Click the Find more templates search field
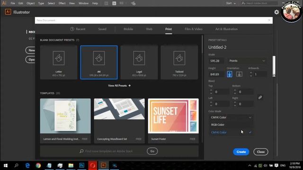The width and height of the screenshot is (303, 170). point(109,151)
